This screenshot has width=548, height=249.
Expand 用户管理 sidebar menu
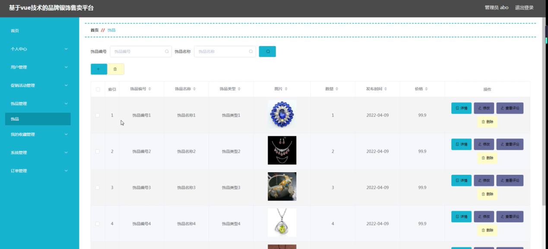(x=39, y=67)
